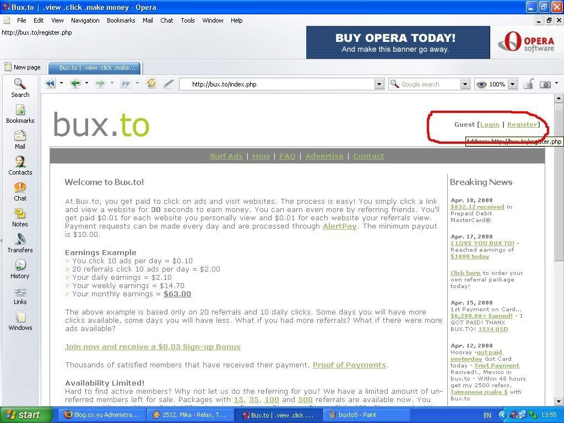Go back with the Back arrow
Viewport: 564px width, 423px height.
[75, 84]
